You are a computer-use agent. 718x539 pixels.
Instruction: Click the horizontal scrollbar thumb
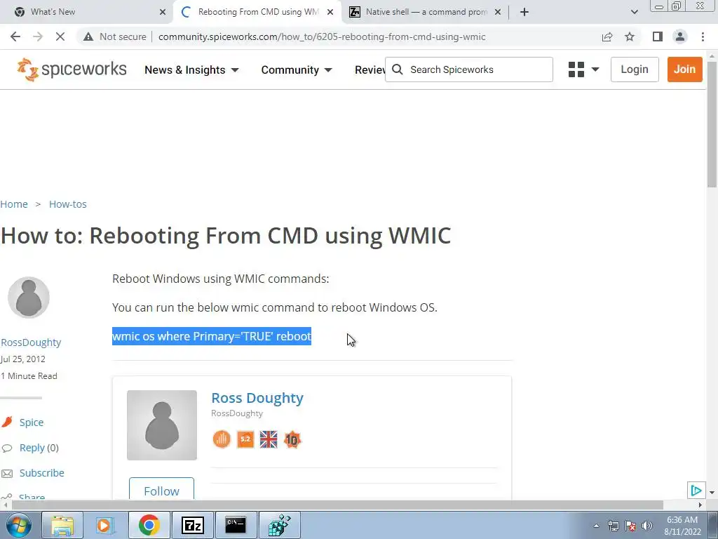[337, 505]
